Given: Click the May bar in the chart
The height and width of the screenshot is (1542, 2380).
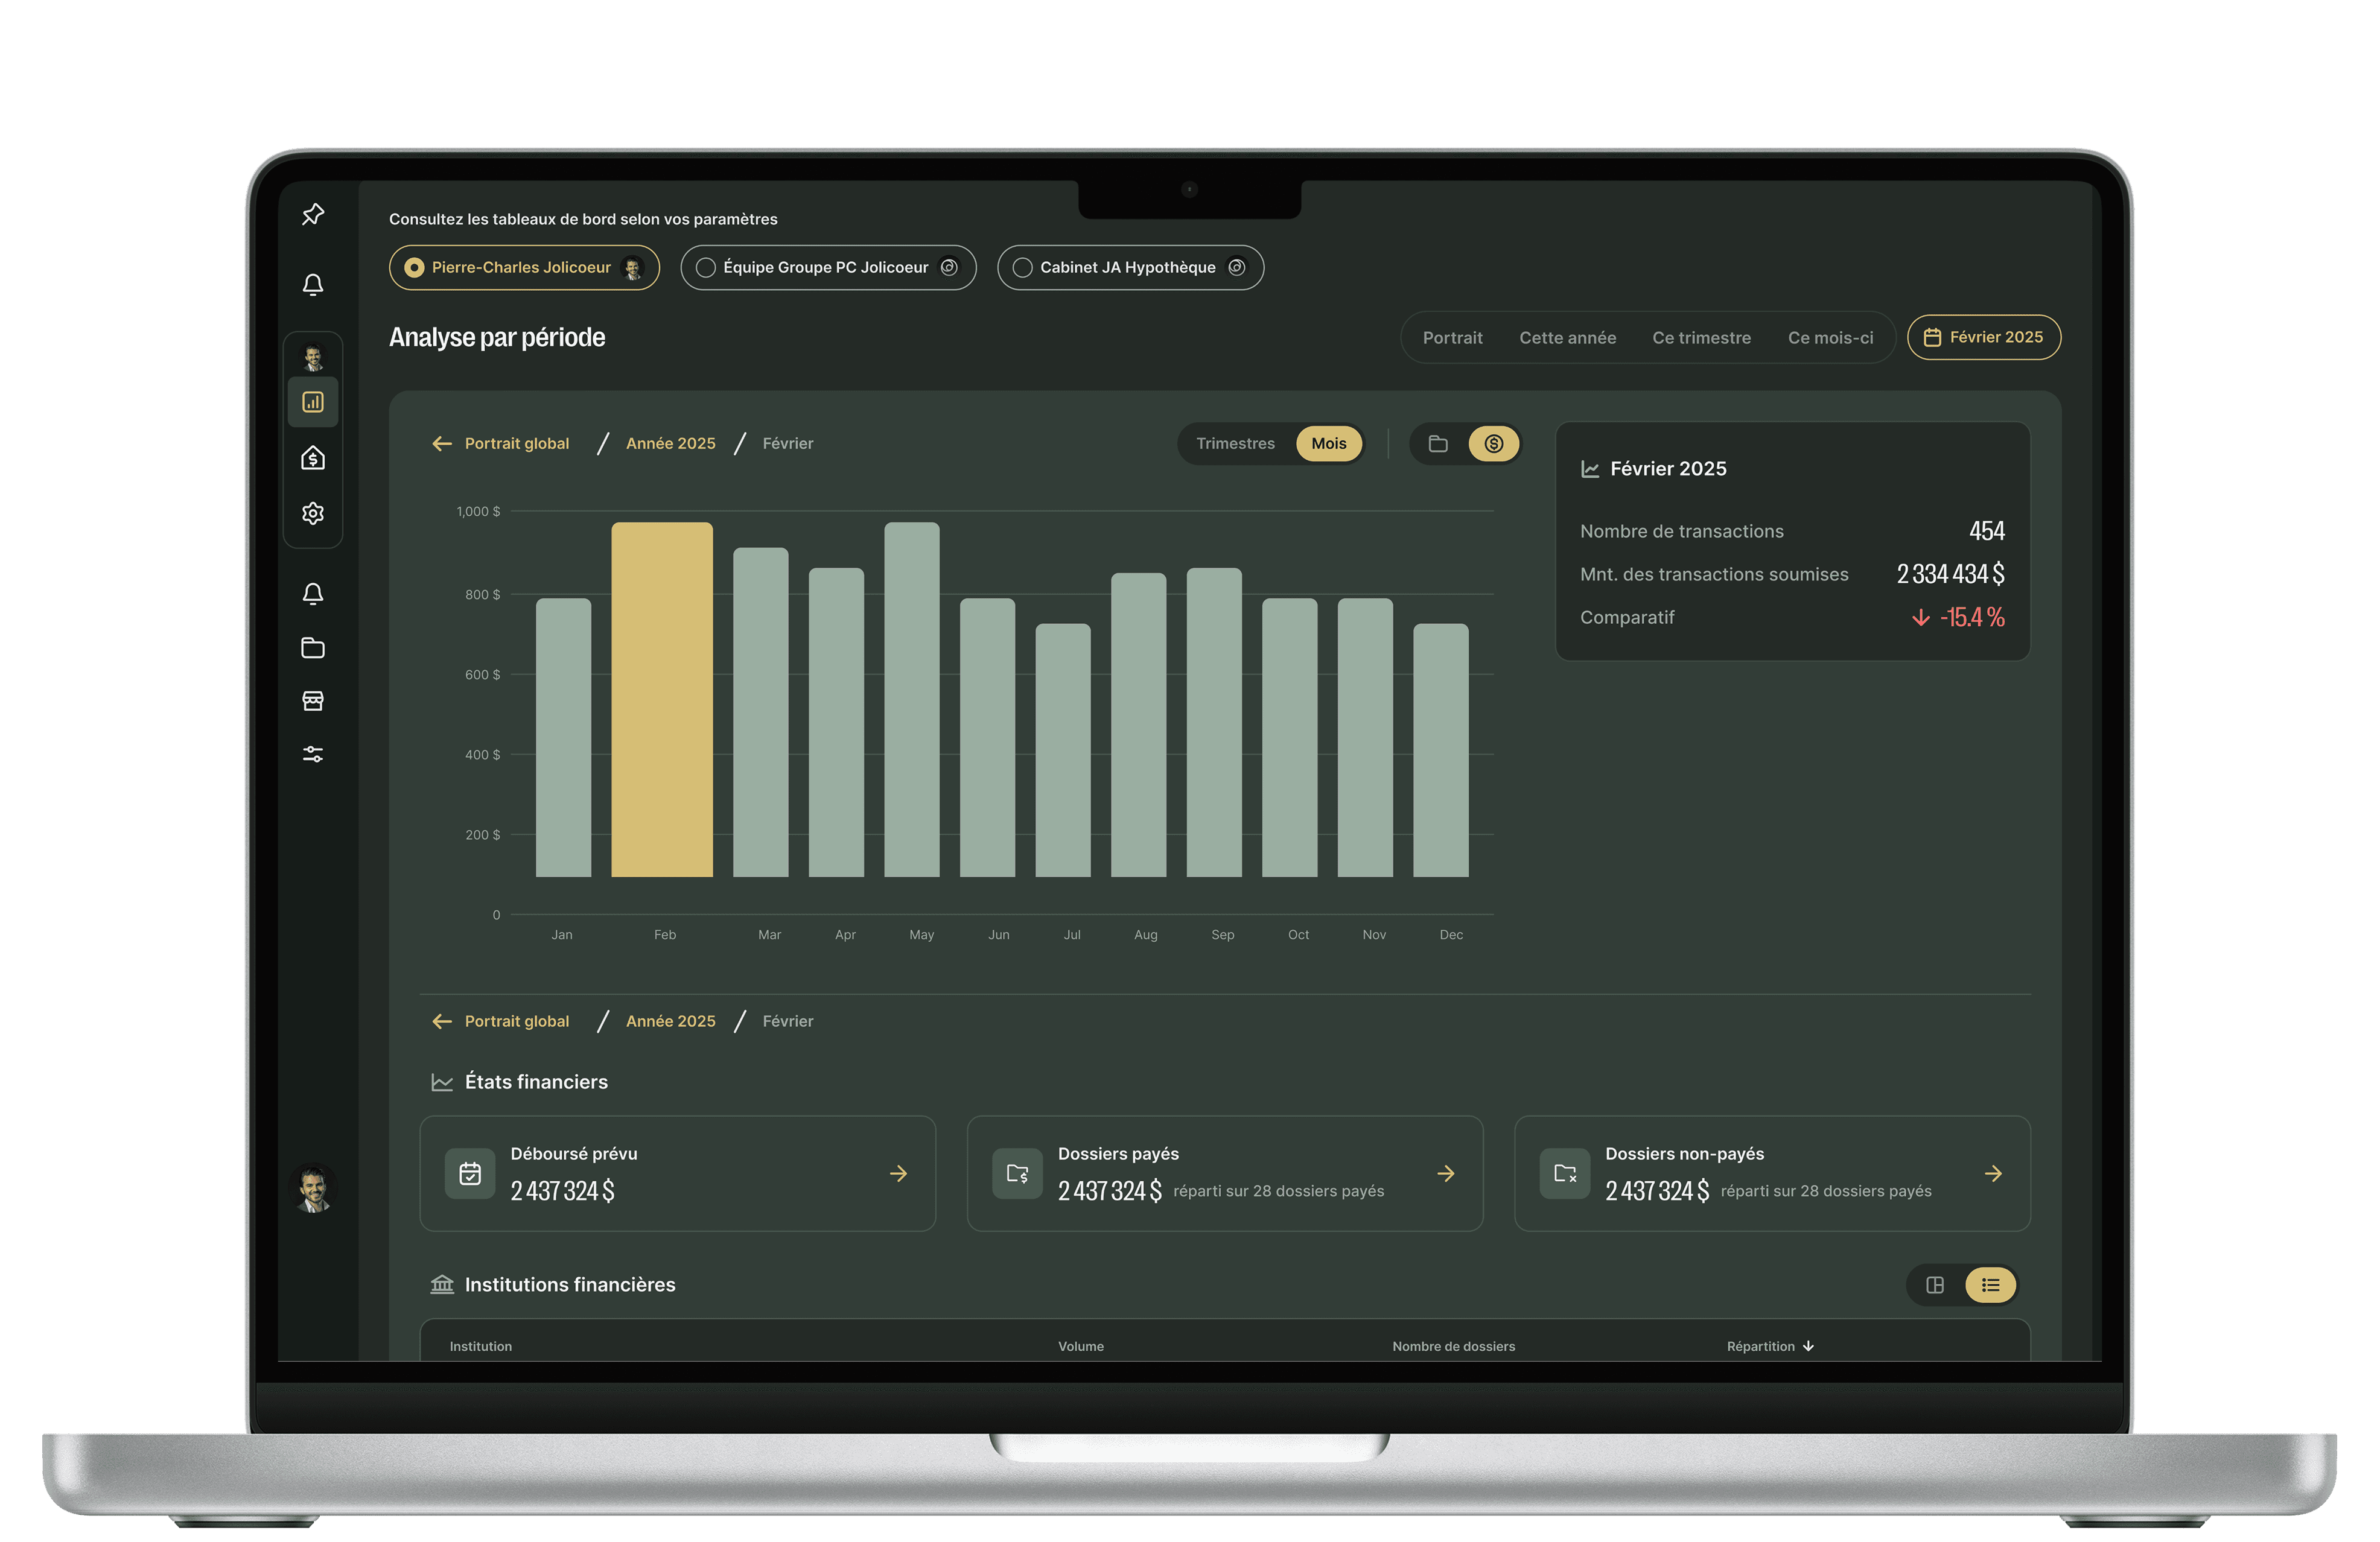Looking at the screenshot, I should click(x=911, y=700).
